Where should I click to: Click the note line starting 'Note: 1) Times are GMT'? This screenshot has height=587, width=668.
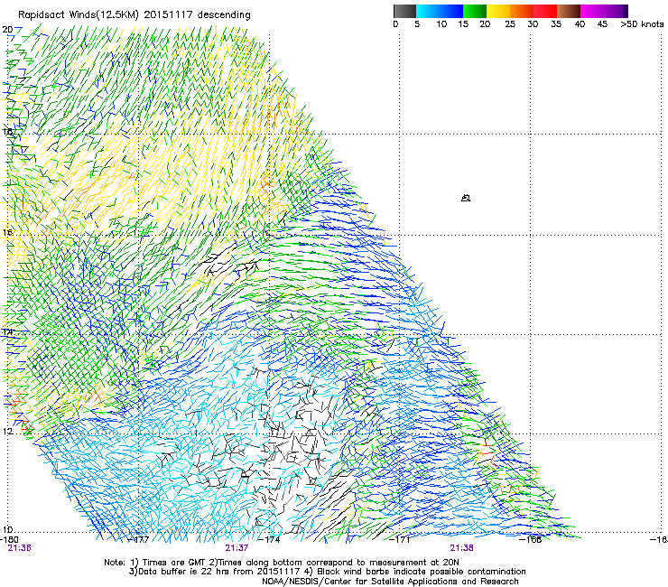(x=282, y=563)
